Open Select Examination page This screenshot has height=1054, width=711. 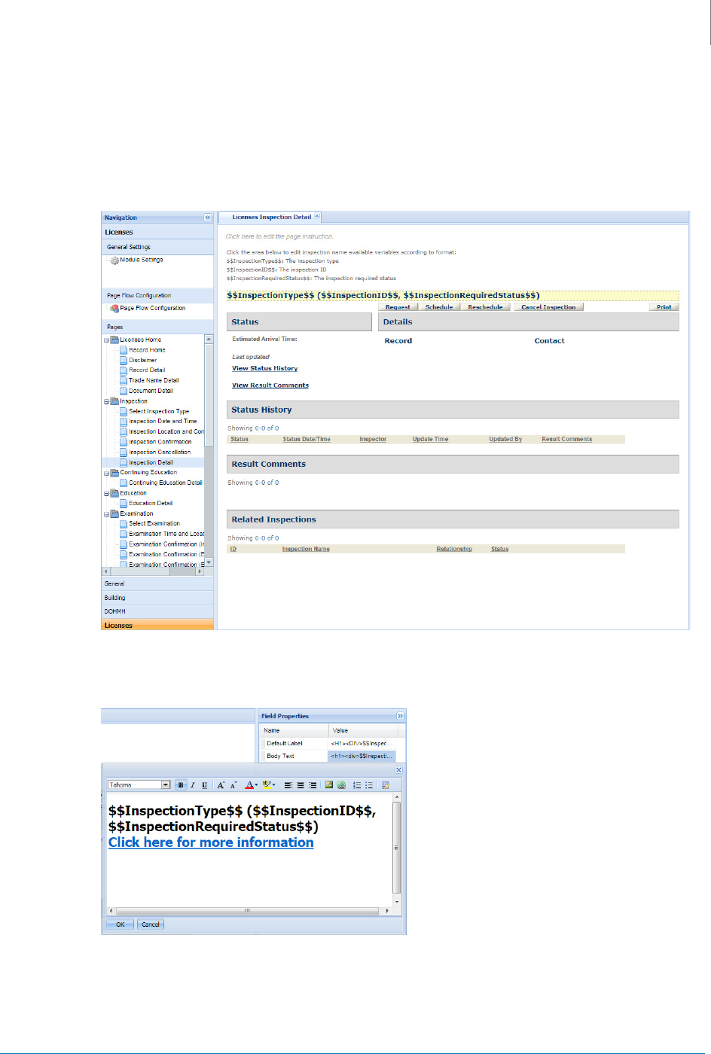point(154,523)
